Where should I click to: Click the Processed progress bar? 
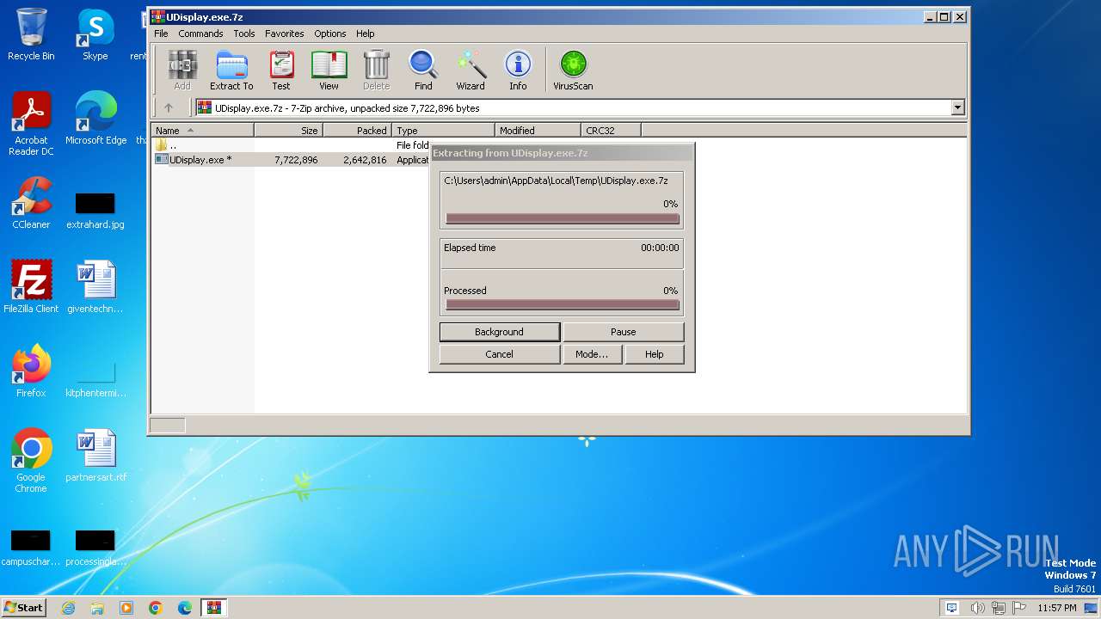pyautogui.click(x=563, y=304)
